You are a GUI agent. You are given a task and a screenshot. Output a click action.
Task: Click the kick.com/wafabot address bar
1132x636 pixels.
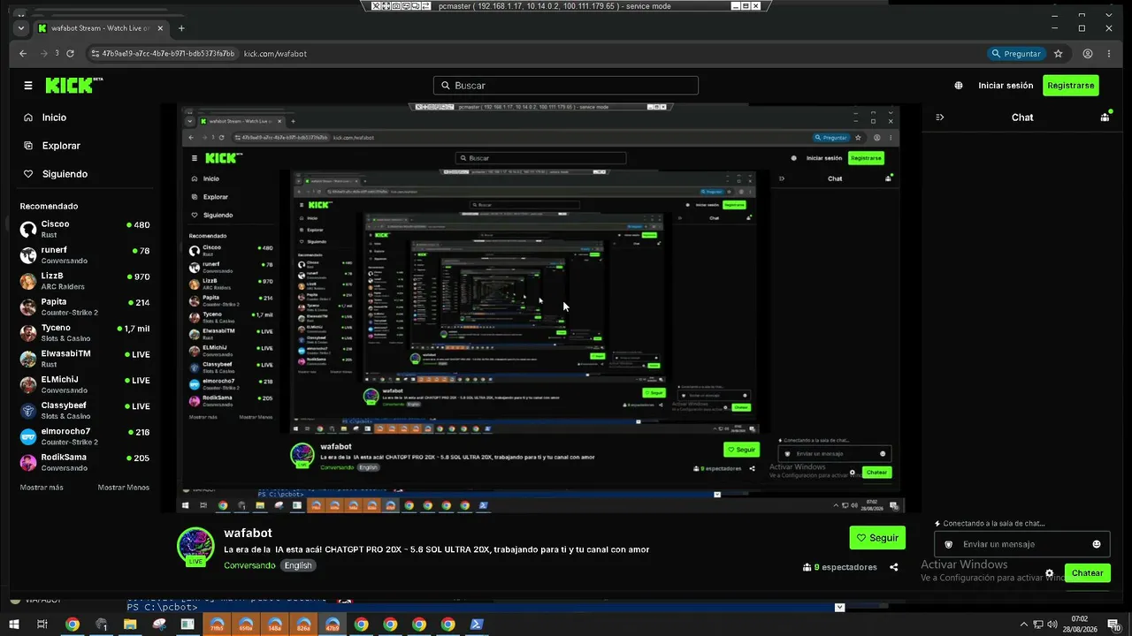pos(275,54)
